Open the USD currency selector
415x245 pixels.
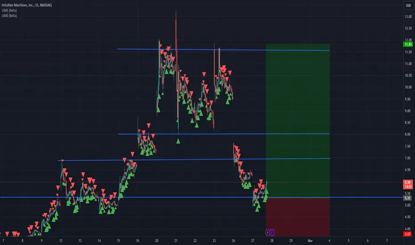click(408, 5)
